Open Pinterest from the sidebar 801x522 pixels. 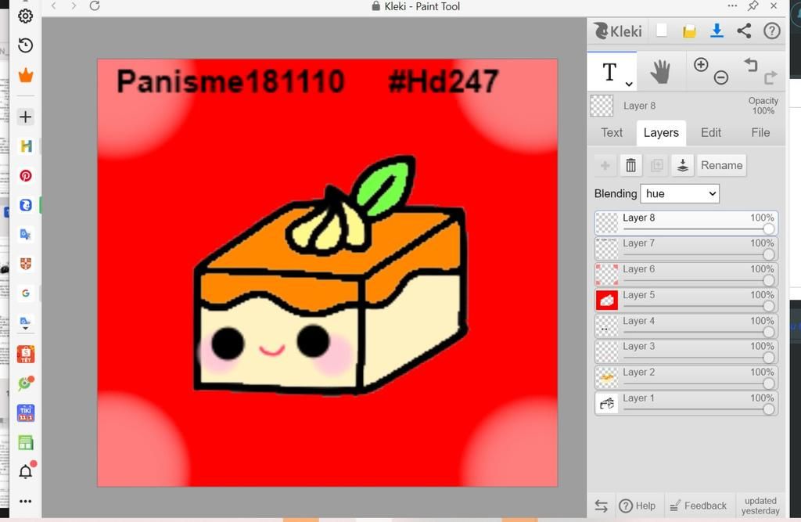click(26, 176)
